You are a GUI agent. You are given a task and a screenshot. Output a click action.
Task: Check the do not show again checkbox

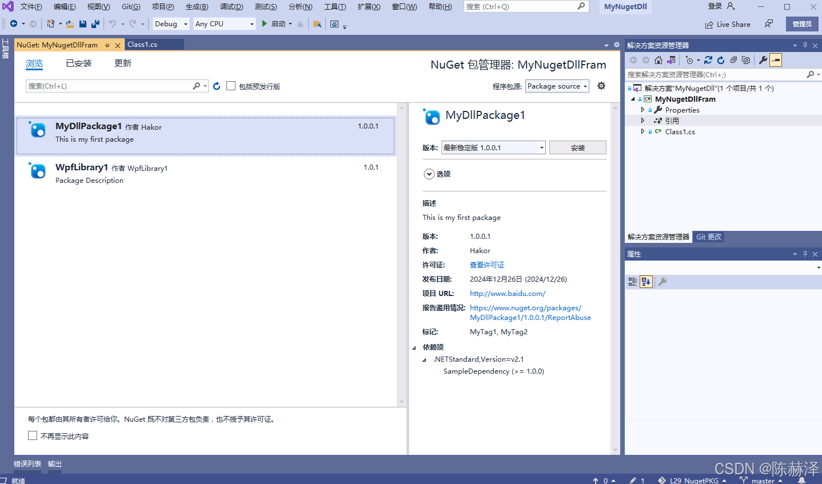click(x=33, y=435)
